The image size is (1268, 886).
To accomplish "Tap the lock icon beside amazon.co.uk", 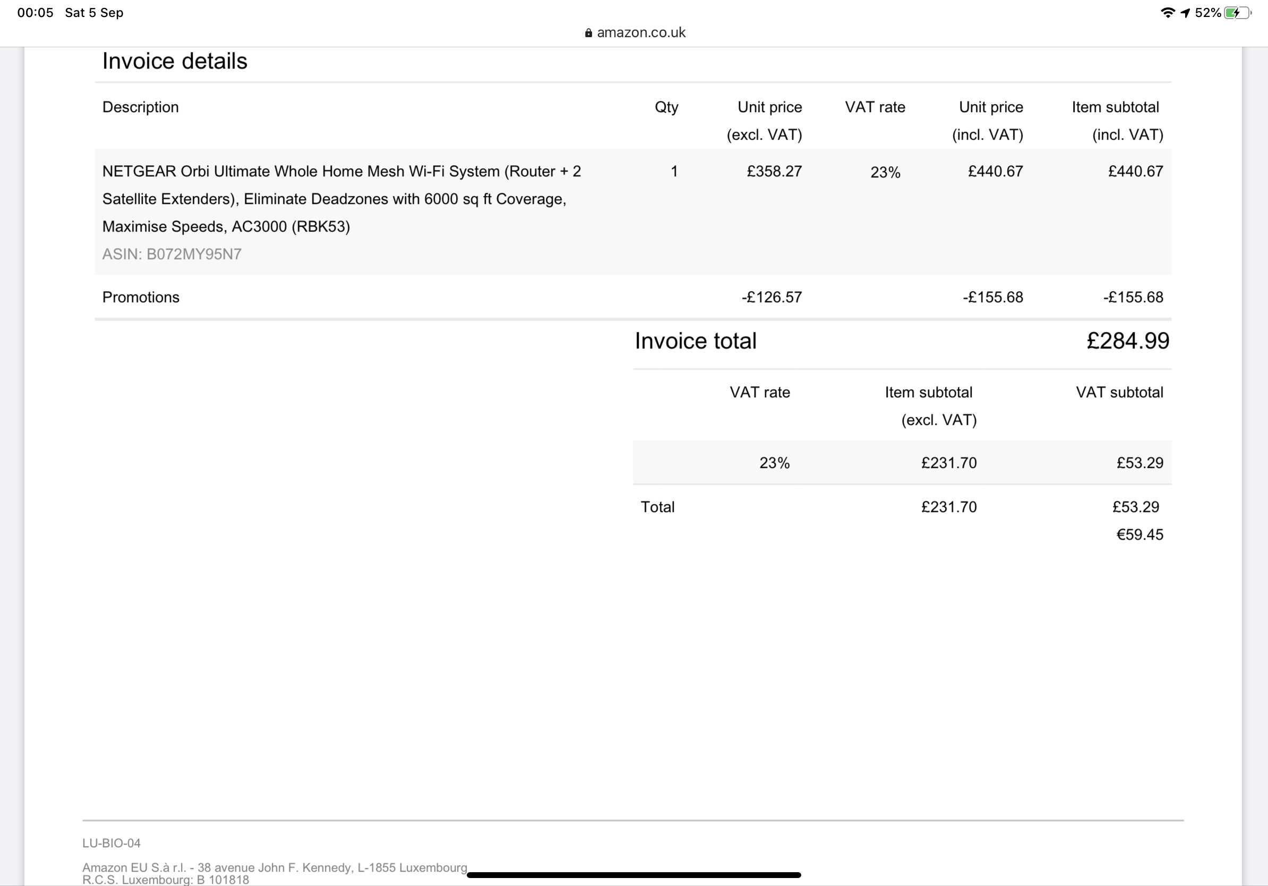I will click(x=589, y=33).
